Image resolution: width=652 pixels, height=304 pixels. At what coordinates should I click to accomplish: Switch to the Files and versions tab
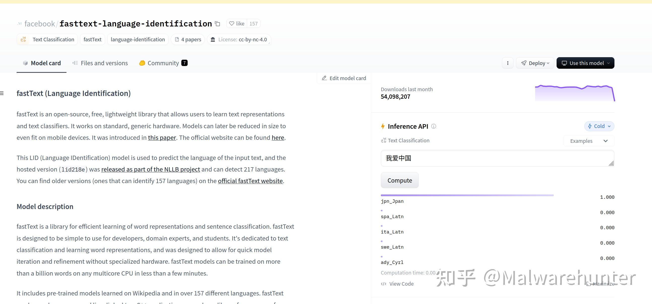tap(104, 63)
